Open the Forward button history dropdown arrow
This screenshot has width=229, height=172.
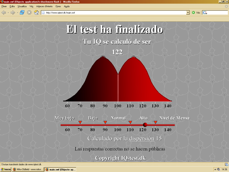pyautogui.click(x=18, y=13)
